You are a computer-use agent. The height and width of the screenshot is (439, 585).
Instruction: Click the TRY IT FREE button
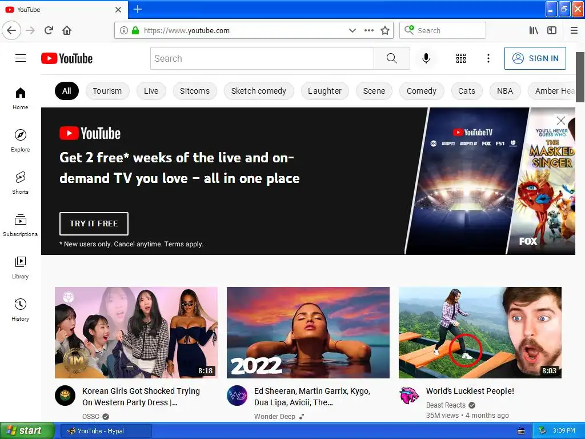pyautogui.click(x=94, y=224)
